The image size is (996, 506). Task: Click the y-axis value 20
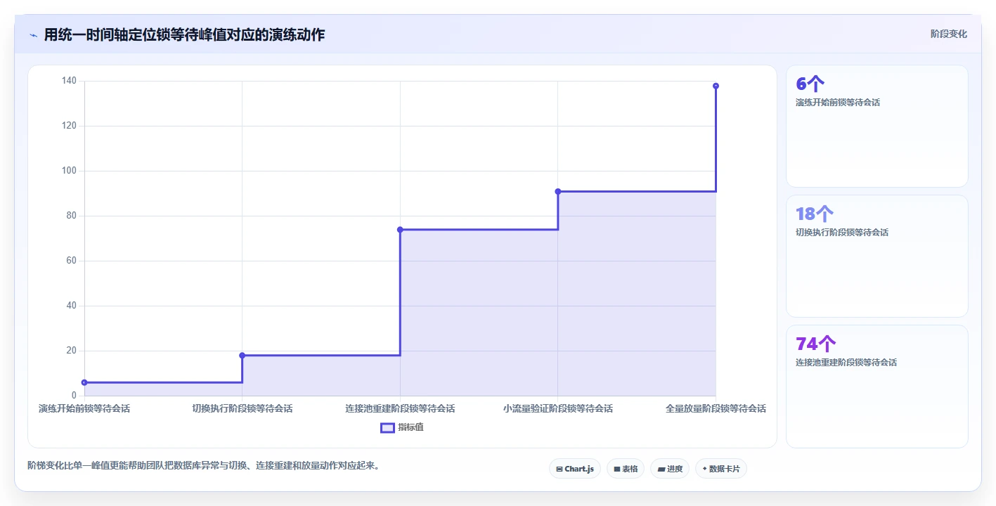coord(71,351)
